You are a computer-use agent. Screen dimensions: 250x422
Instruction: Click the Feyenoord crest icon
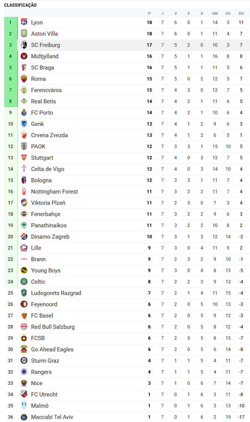pyautogui.click(x=24, y=304)
